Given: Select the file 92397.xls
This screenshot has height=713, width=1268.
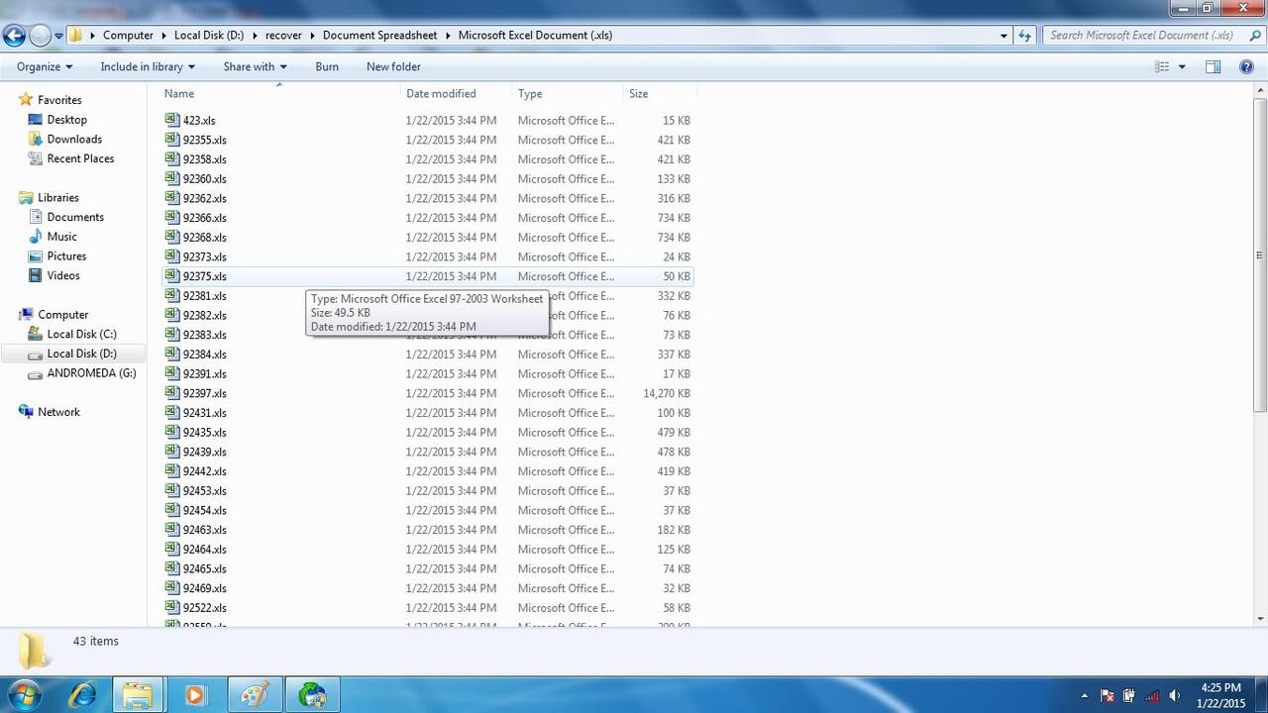Looking at the screenshot, I should 203,393.
